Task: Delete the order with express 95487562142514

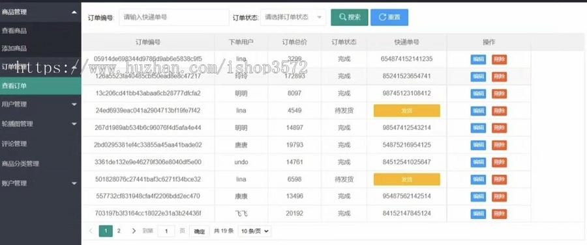Action: 499,196
